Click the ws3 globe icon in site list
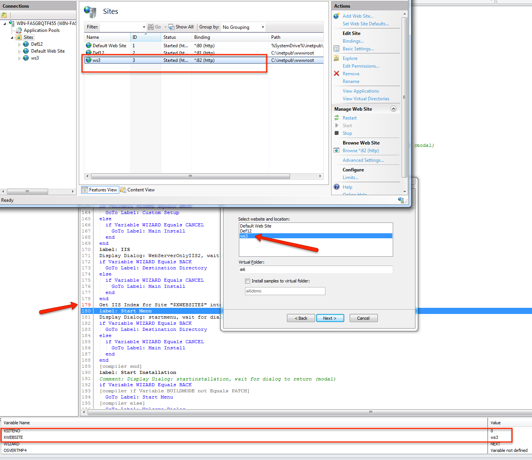Viewport: 532px width, 460px height. pyautogui.click(x=88, y=60)
